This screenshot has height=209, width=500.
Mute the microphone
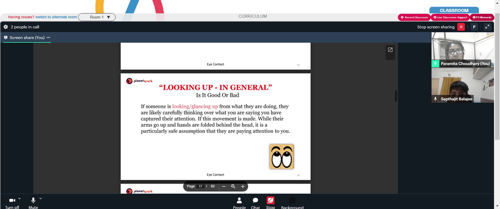click(33, 203)
